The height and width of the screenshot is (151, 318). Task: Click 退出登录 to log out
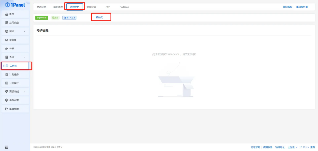point(14,109)
